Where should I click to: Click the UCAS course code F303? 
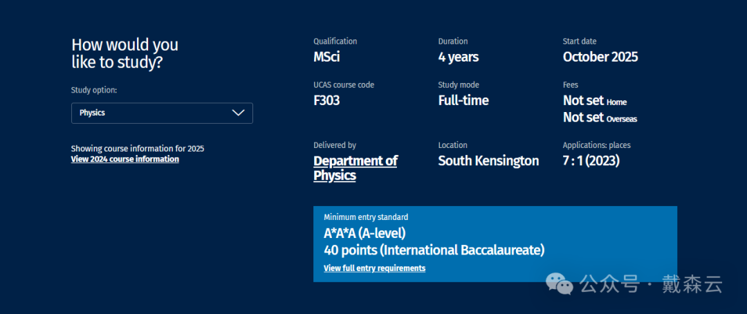click(326, 100)
